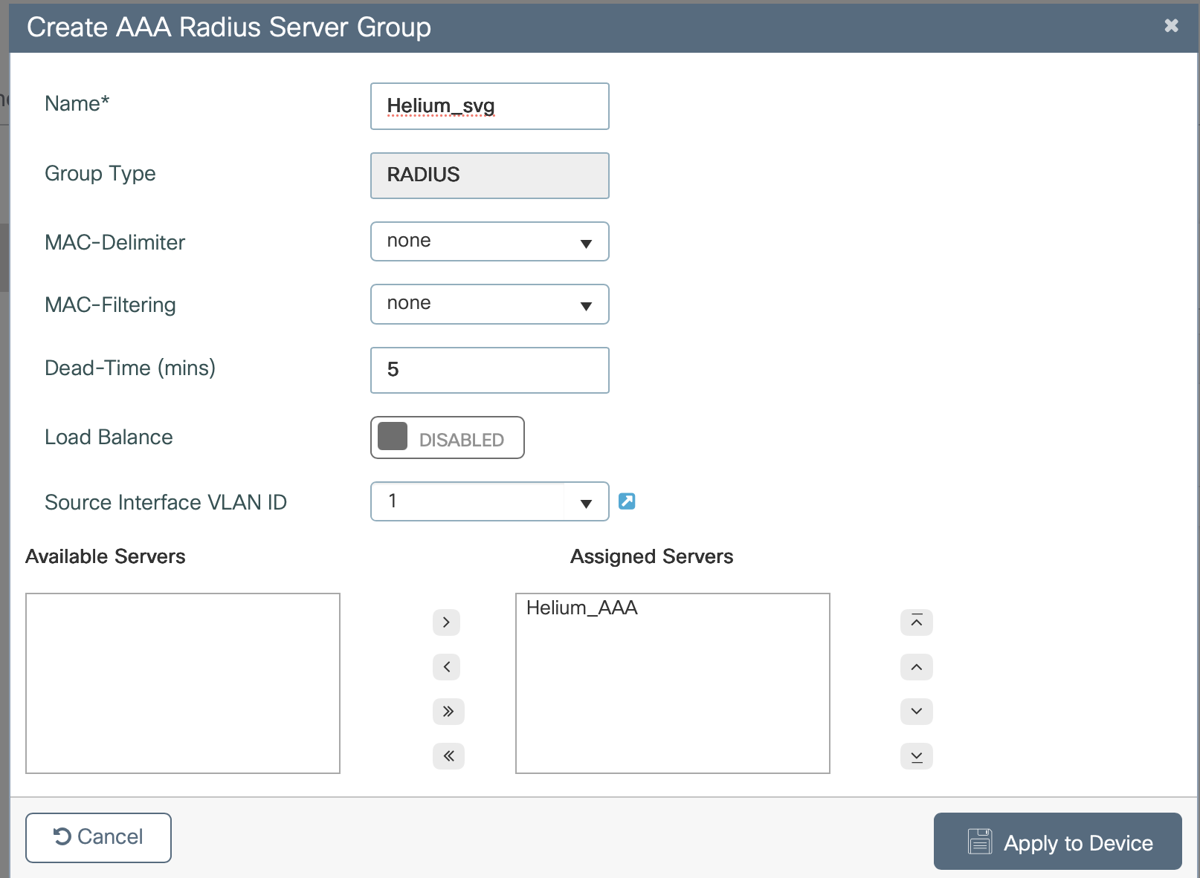Click the Apply to Device button
The width and height of the screenshot is (1200, 878).
tap(1057, 842)
